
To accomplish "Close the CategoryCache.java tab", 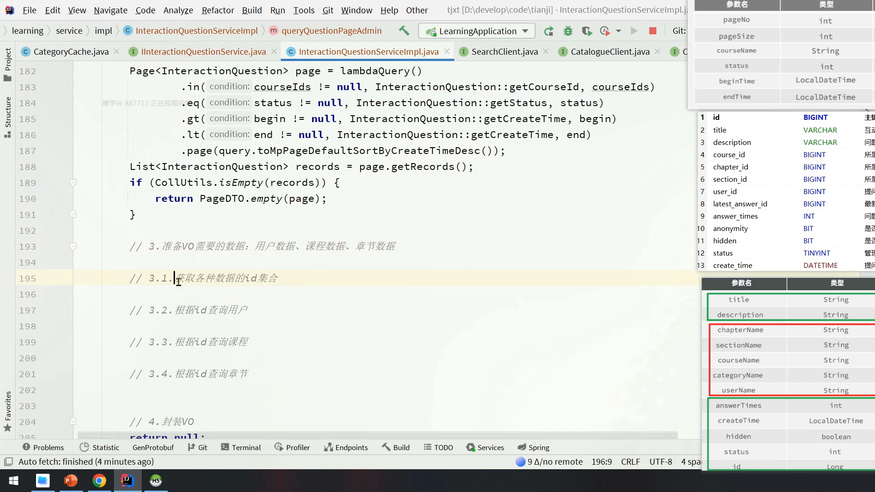I will [117, 51].
